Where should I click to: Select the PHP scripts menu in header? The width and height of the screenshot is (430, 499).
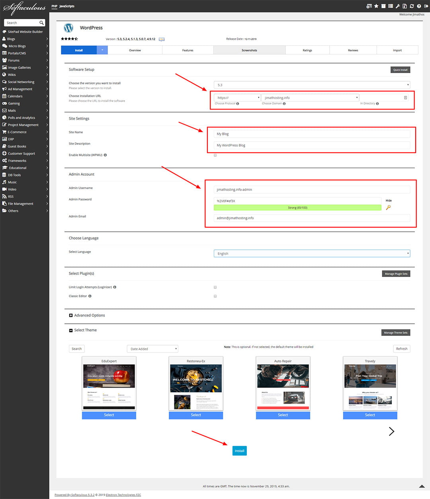pyautogui.click(x=54, y=6)
